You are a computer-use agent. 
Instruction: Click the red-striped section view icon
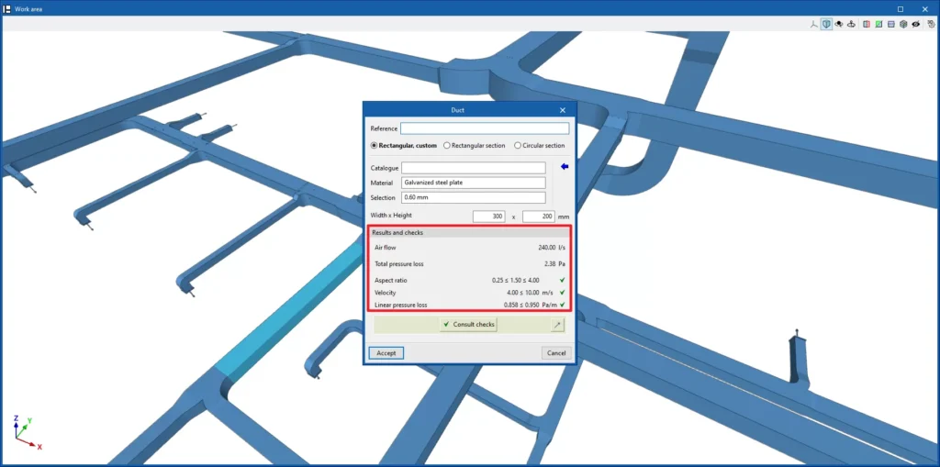pyautogui.click(x=867, y=25)
